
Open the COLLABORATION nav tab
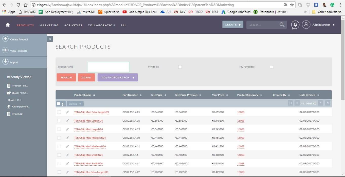[101, 25]
